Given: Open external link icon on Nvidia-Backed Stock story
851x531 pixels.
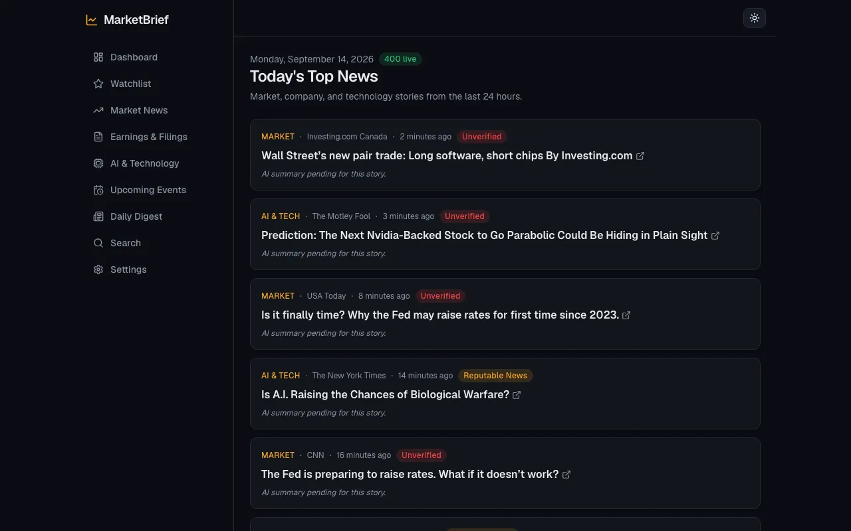Looking at the screenshot, I should click(715, 236).
